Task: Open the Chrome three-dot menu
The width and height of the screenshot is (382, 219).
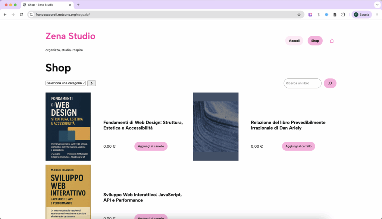Action: click(x=377, y=15)
